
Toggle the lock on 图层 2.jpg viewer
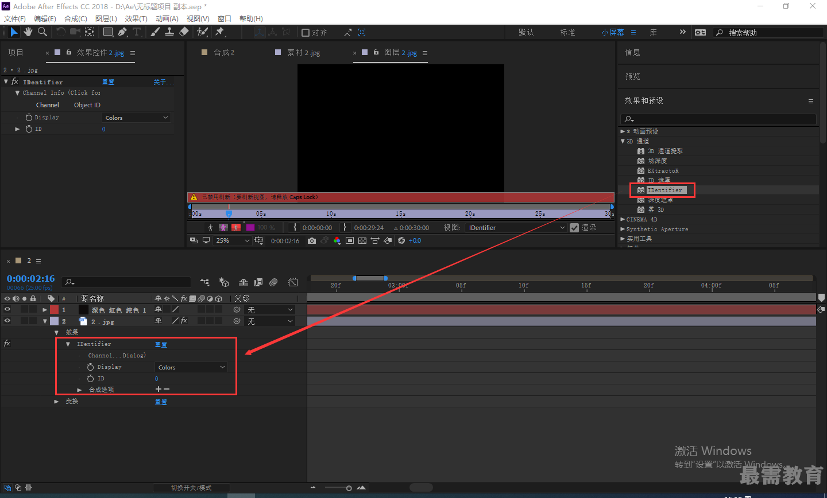point(376,52)
